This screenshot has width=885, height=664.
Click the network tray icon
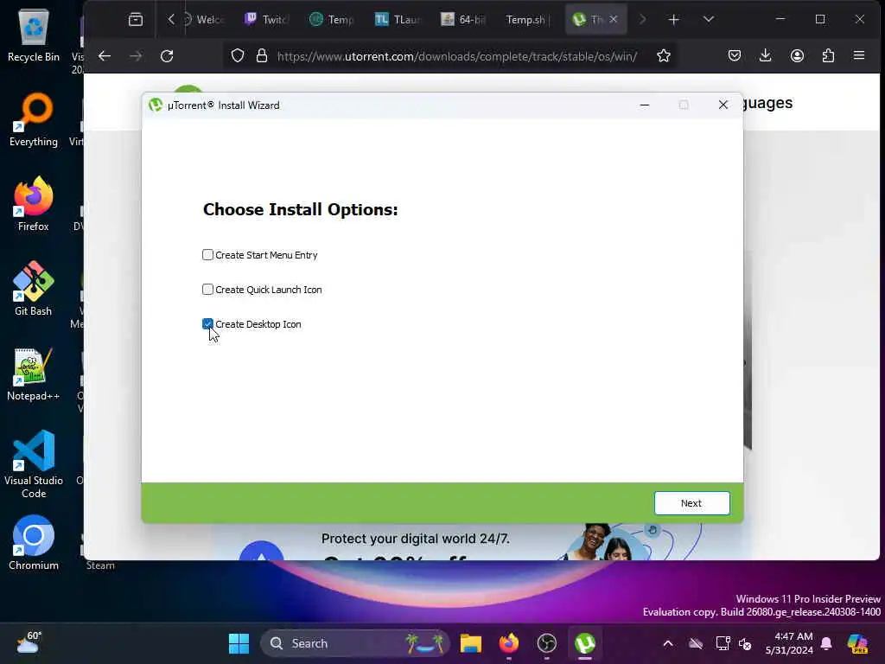tap(723, 643)
